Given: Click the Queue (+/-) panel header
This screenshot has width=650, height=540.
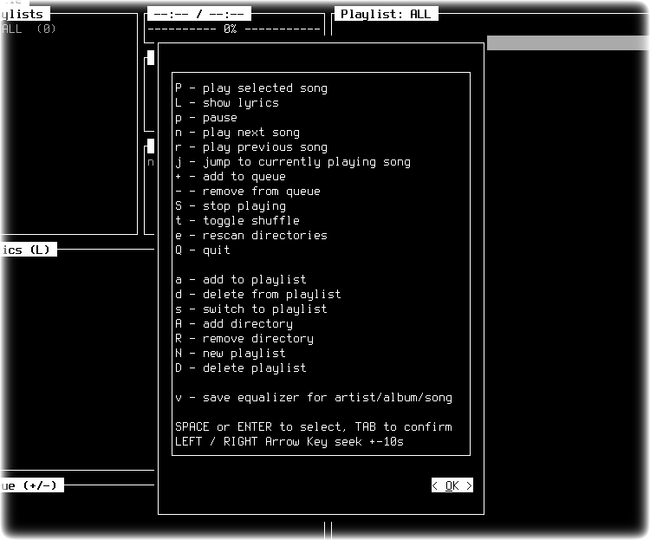Looking at the screenshot, I should (x=32, y=485).
